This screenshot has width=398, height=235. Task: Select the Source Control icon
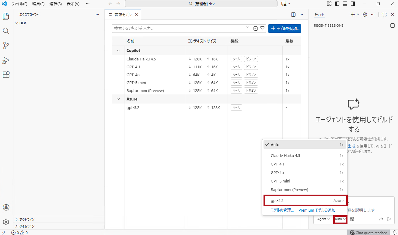tap(6, 46)
